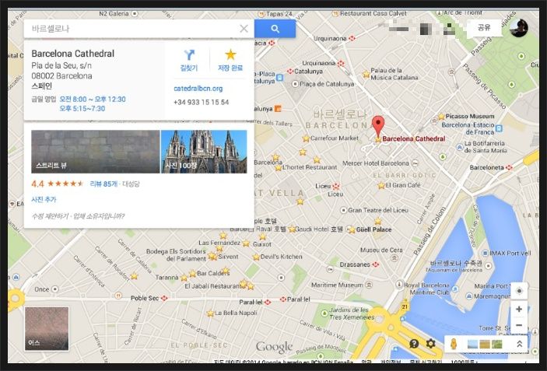Click the Barcelona-Estació de França rail icon
547x371 pixels.
point(500,128)
